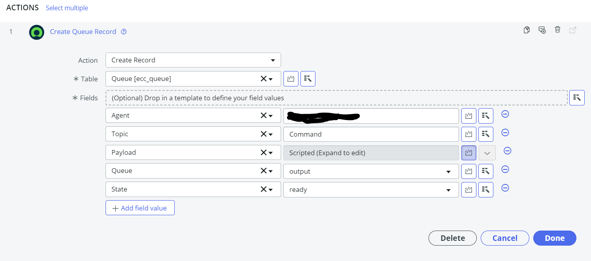591x261 pixels.
Task: Copy this action with the copy icon
Action: pos(527,30)
